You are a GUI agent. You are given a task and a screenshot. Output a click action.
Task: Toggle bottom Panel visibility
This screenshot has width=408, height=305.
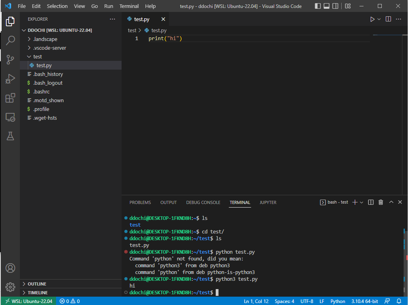pyautogui.click(x=326, y=6)
